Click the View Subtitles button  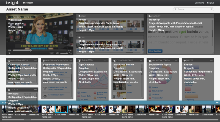155,51
